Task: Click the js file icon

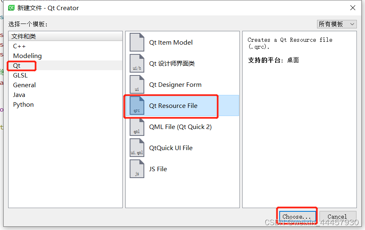Action: pyautogui.click(x=137, y=169)
